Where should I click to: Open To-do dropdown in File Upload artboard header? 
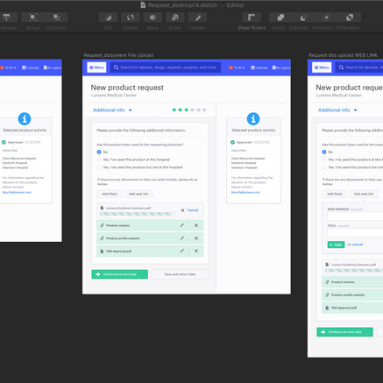pos(237,67)
